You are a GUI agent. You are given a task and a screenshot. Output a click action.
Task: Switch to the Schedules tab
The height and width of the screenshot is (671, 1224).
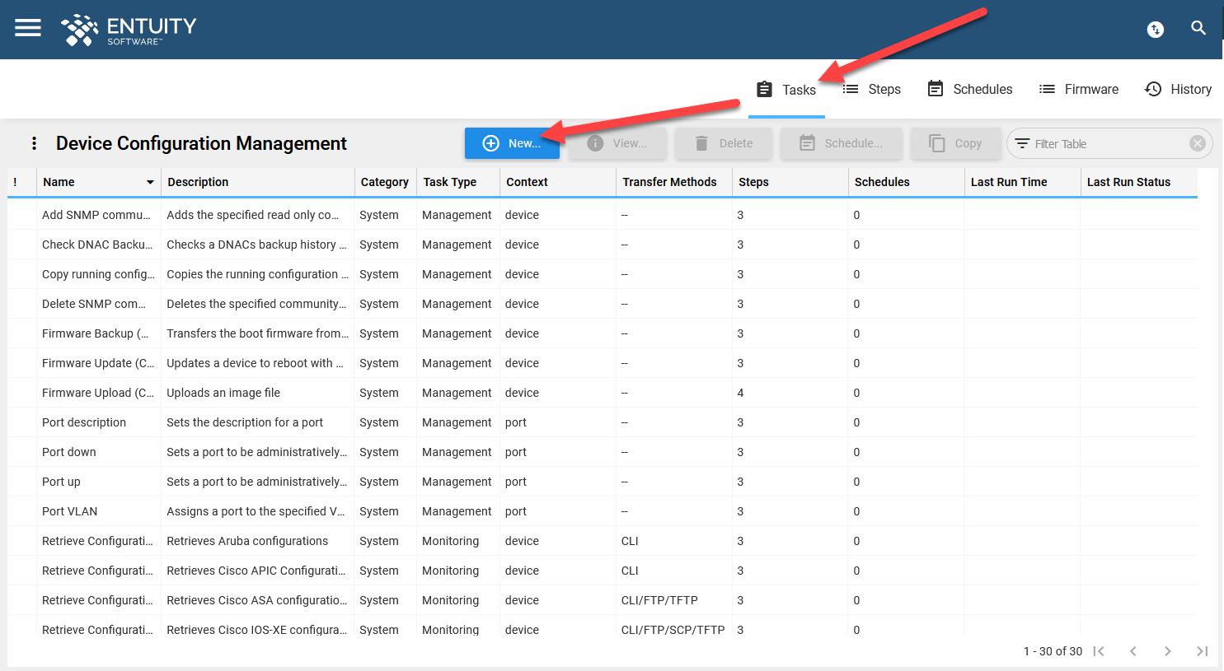[x=970, y=89]
